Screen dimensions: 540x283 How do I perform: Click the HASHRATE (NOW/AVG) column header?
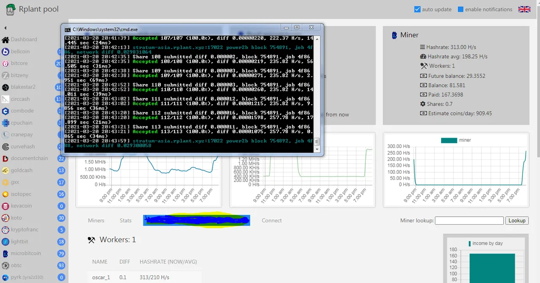point(168,262)
